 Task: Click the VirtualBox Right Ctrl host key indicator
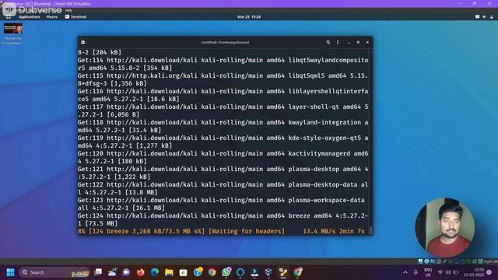coord(491,261)
